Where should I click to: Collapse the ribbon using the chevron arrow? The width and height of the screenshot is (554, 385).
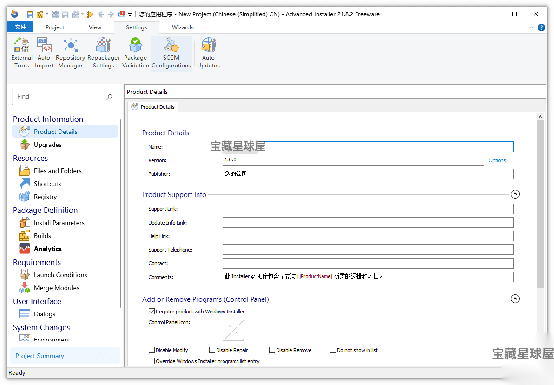(531, 27)
